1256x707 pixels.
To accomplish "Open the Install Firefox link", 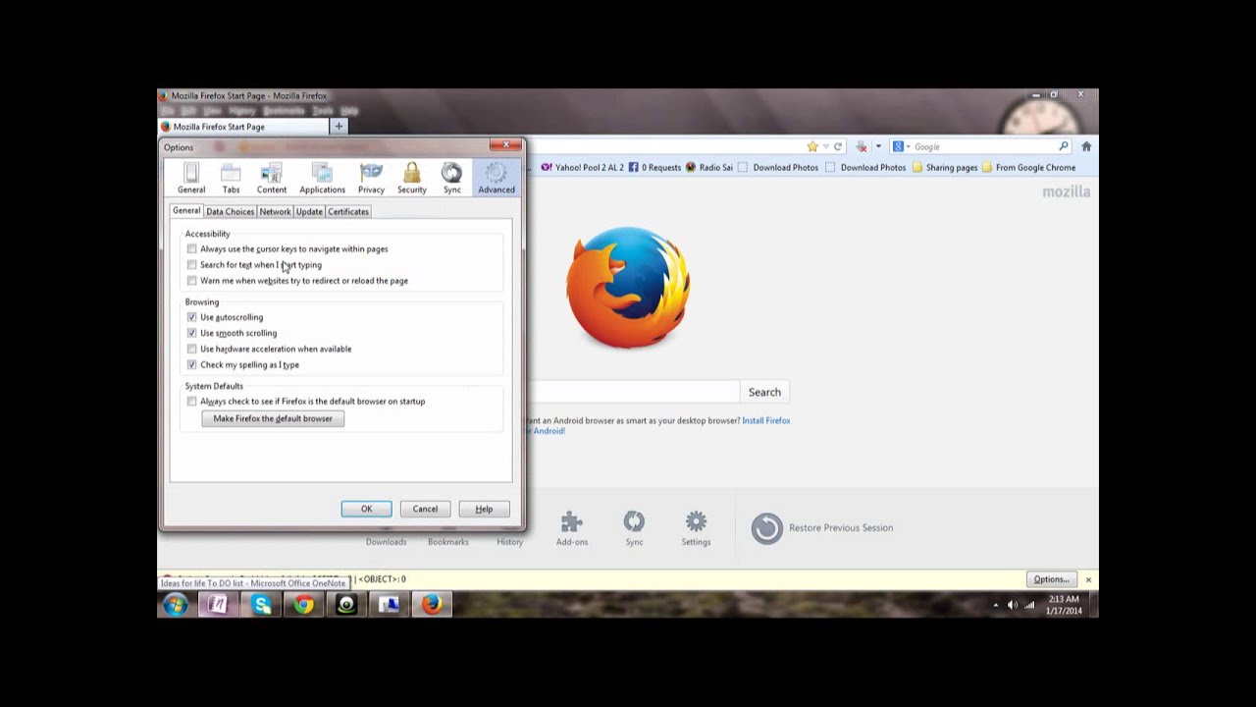I will click(766, 420).
